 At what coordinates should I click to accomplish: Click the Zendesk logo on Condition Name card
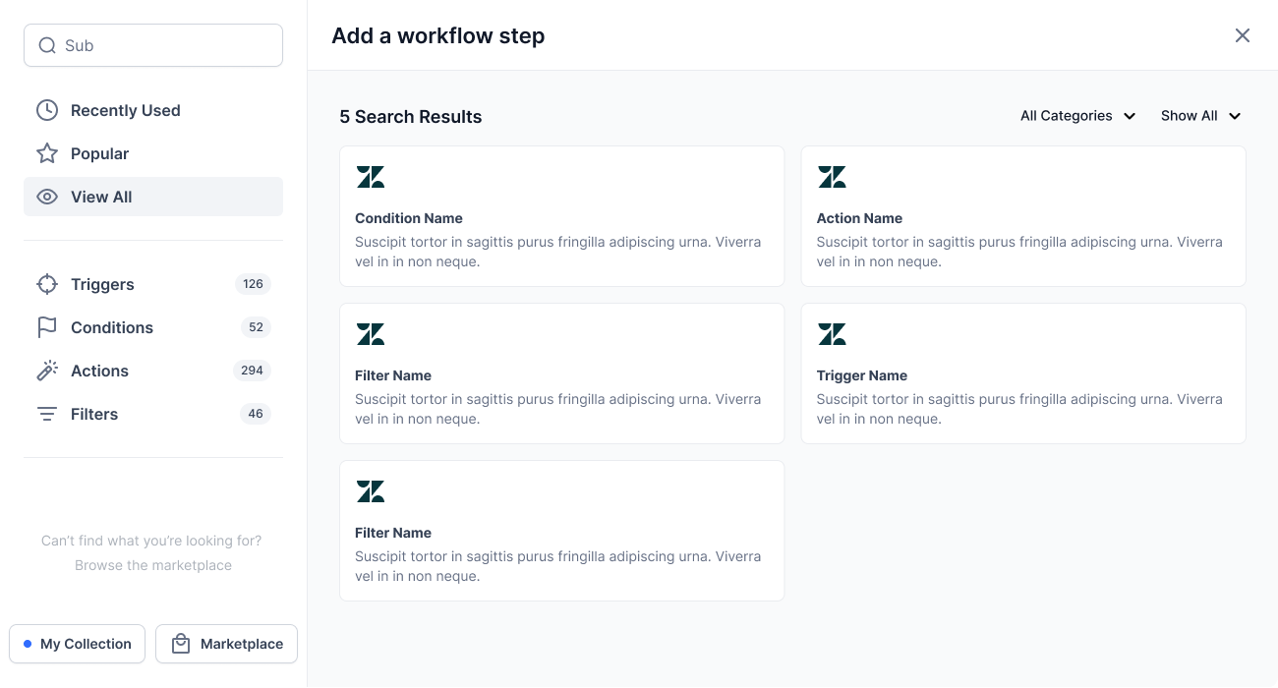(371, 177)
